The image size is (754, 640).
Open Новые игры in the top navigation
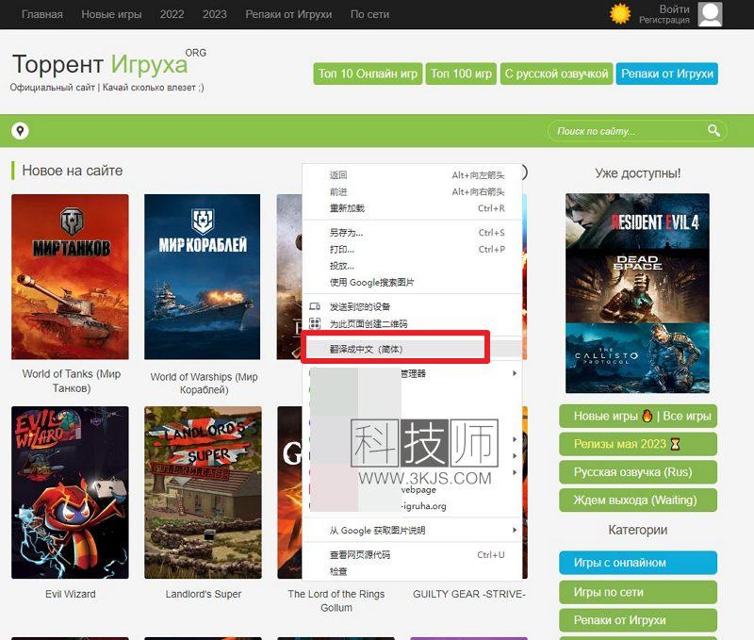111,14
